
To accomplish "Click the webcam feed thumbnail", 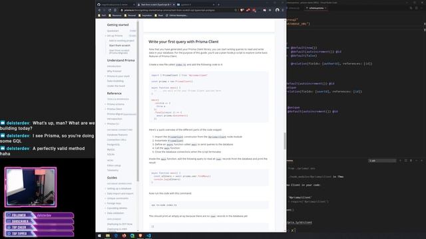I will coord(31,187).
